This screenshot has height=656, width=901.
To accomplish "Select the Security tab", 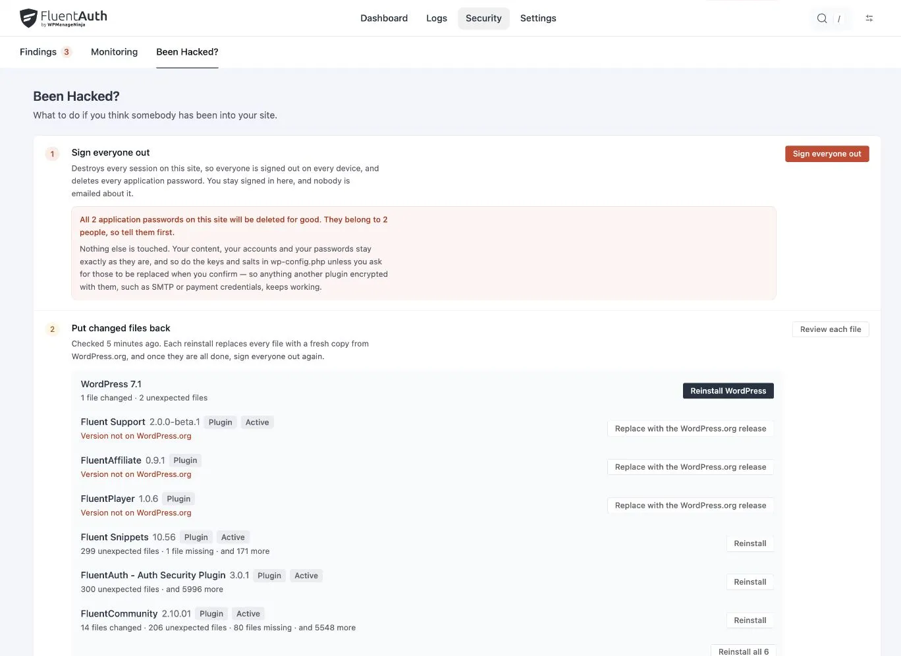I will (483, 18).
